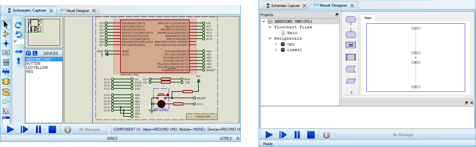The image size is (476, 147).
Task: Pick the Subroutine Call flowchart shape
Action: tap(351, 57)
